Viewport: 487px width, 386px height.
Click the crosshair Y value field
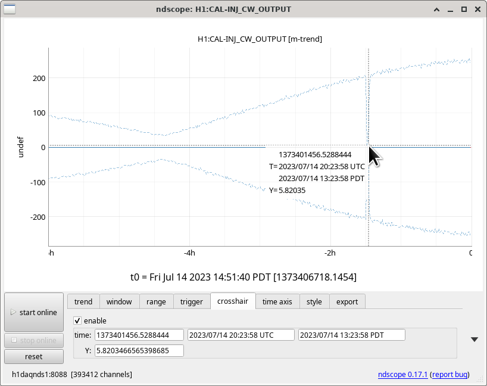pos(139,350)
